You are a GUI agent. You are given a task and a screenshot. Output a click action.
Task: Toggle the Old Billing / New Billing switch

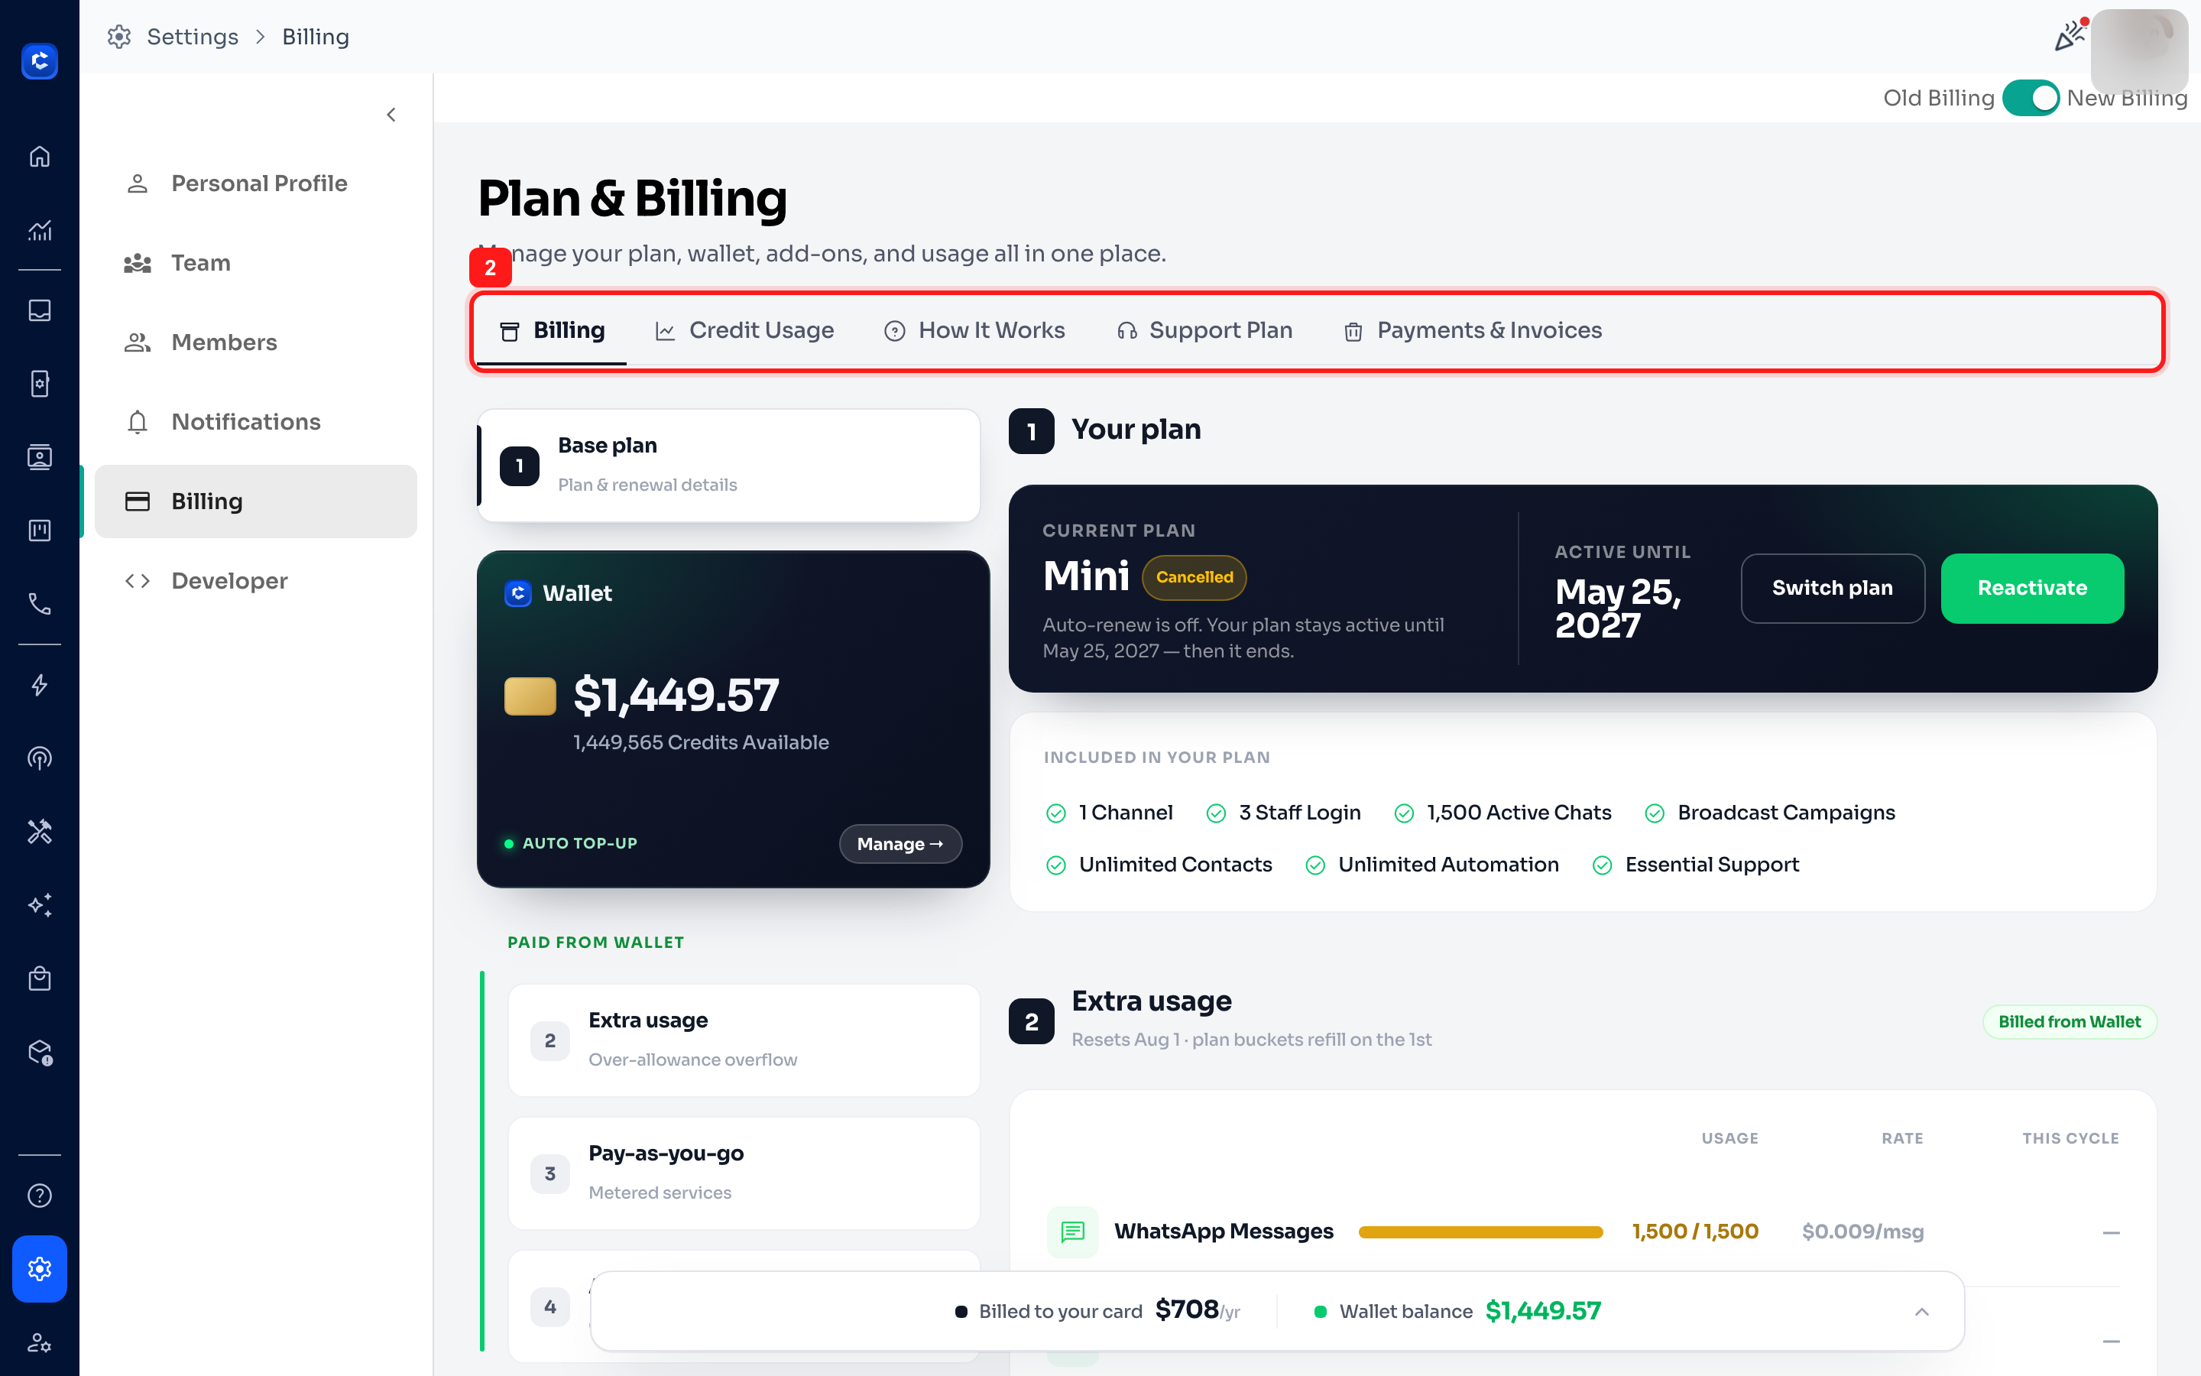tap(2030, 97)
